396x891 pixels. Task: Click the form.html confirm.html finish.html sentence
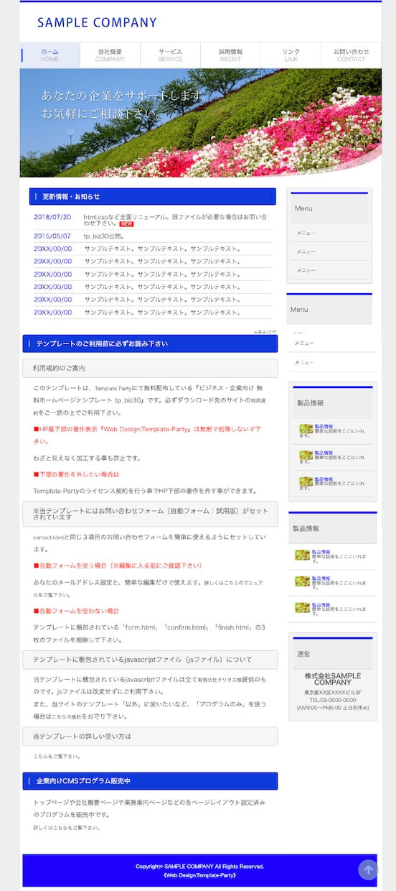(x=149, y=633)
